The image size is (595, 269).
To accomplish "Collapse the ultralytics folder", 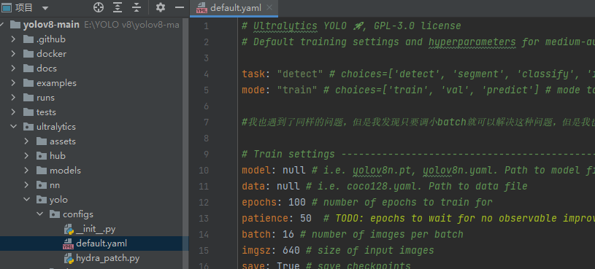I will 13,127.
